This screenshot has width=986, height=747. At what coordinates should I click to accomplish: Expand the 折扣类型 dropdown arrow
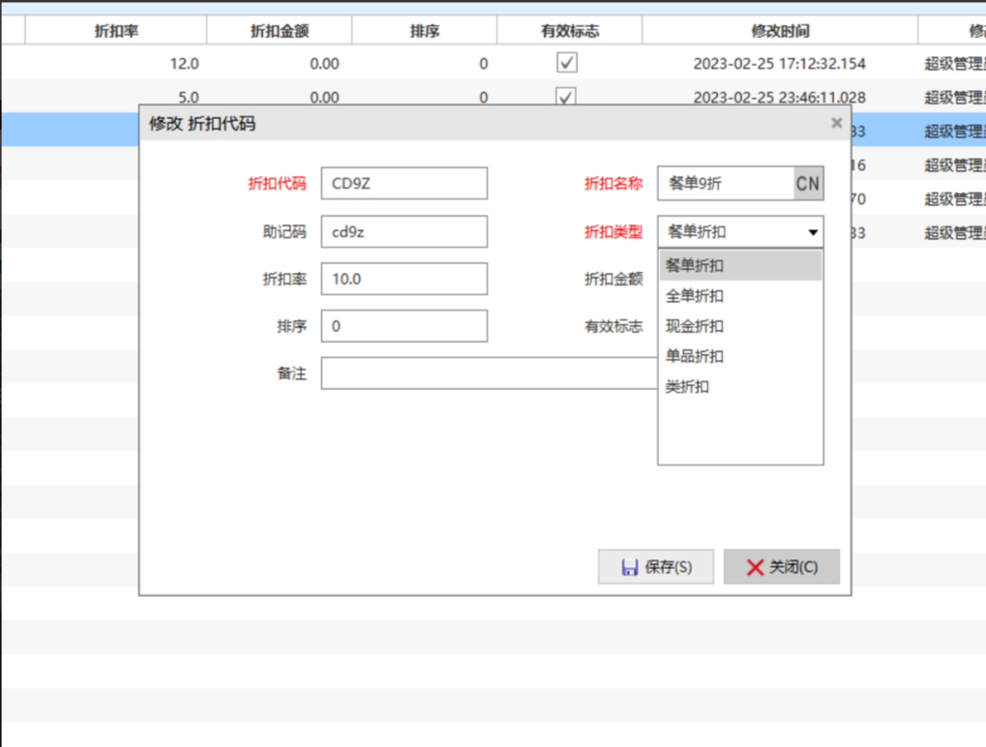[812, 232]
